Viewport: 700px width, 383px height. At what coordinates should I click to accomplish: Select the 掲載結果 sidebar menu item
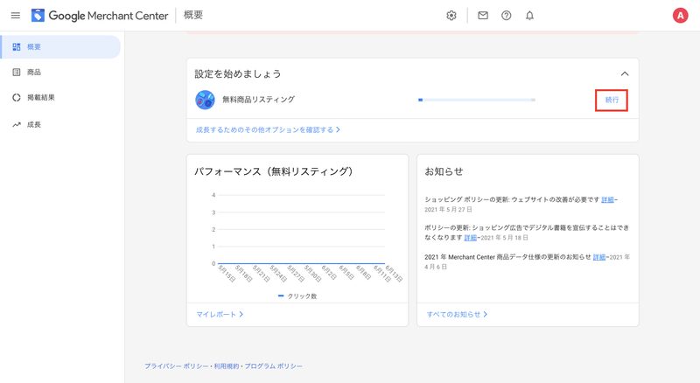click(x=60, y=98)
